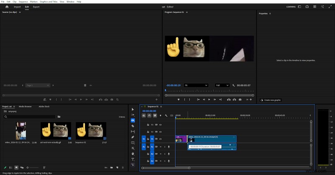Toggle Snap in timeline

[149, 115]
